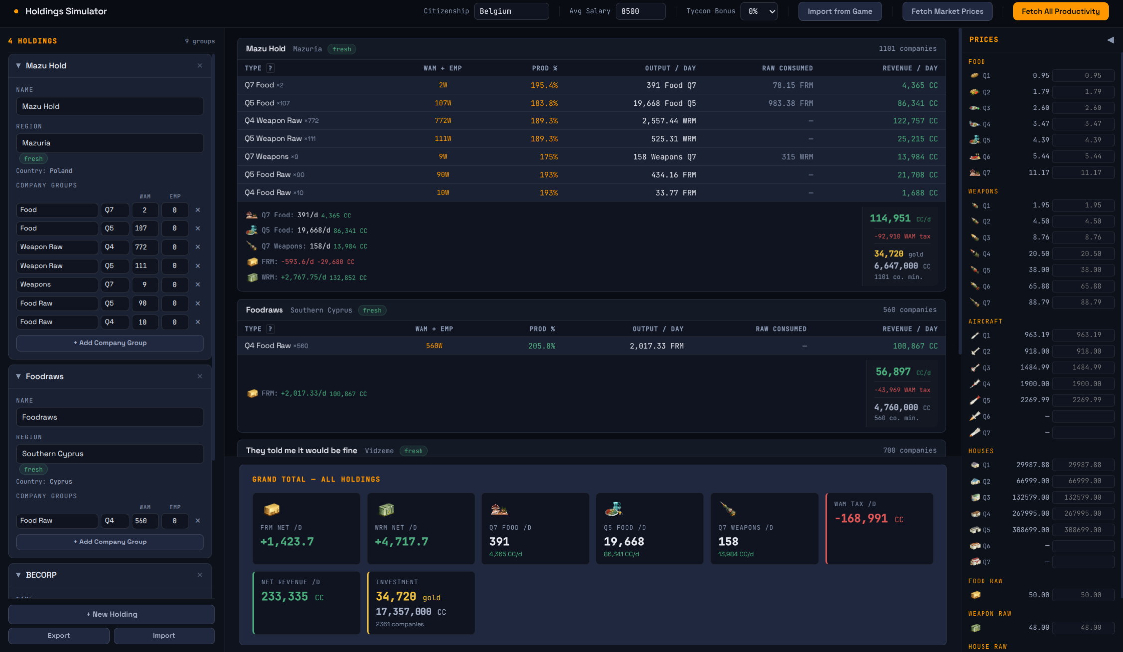Open quality dropdown for Food Q7 group

click(x=115, y=210)
